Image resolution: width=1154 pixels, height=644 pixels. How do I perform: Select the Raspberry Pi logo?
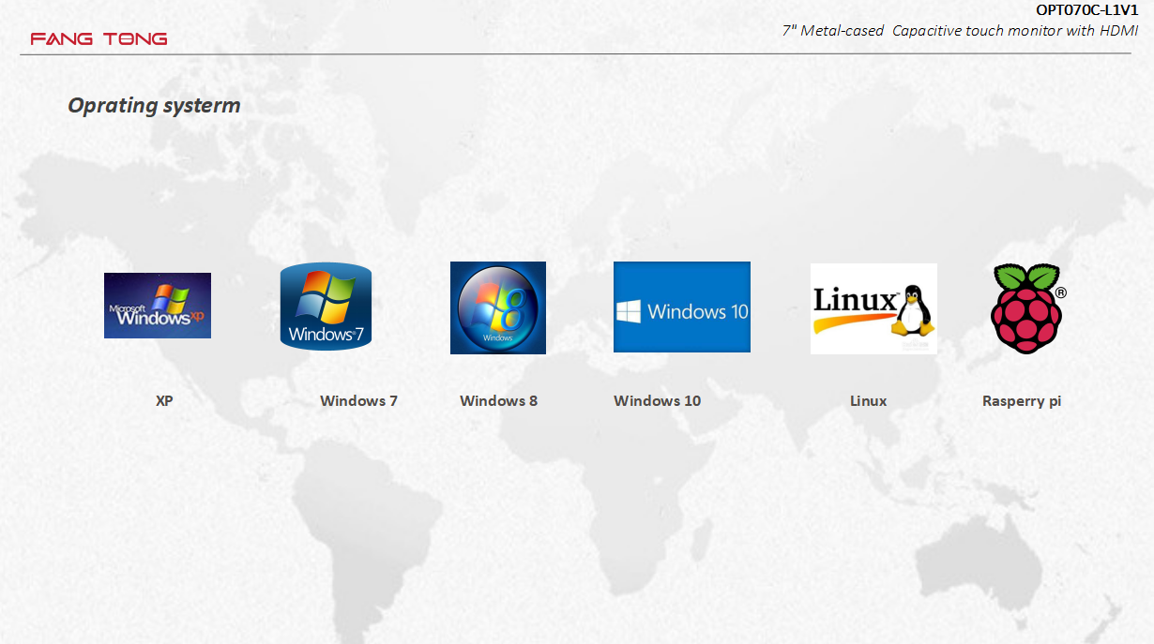coord(1028,308)
